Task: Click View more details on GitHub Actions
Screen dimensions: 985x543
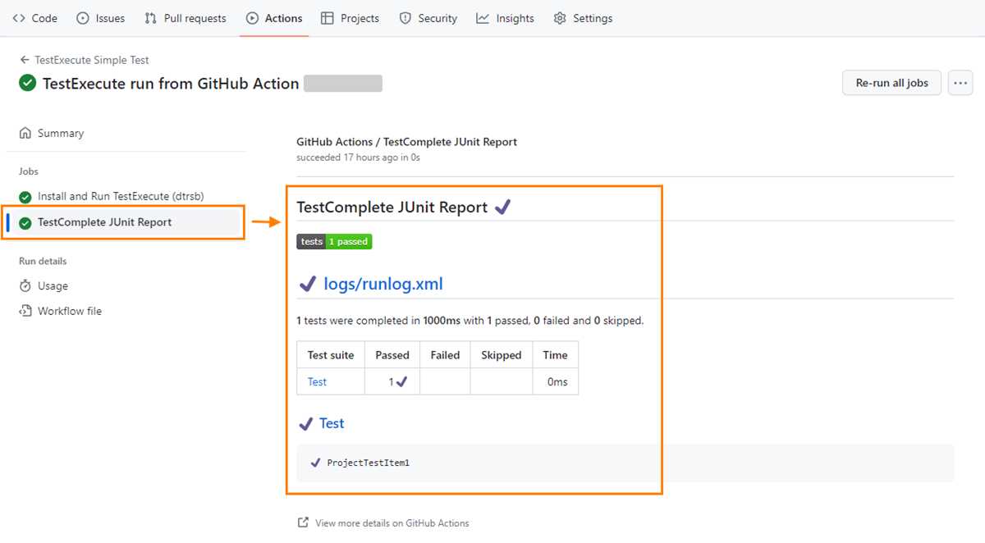Action: (x=392, y=522)
